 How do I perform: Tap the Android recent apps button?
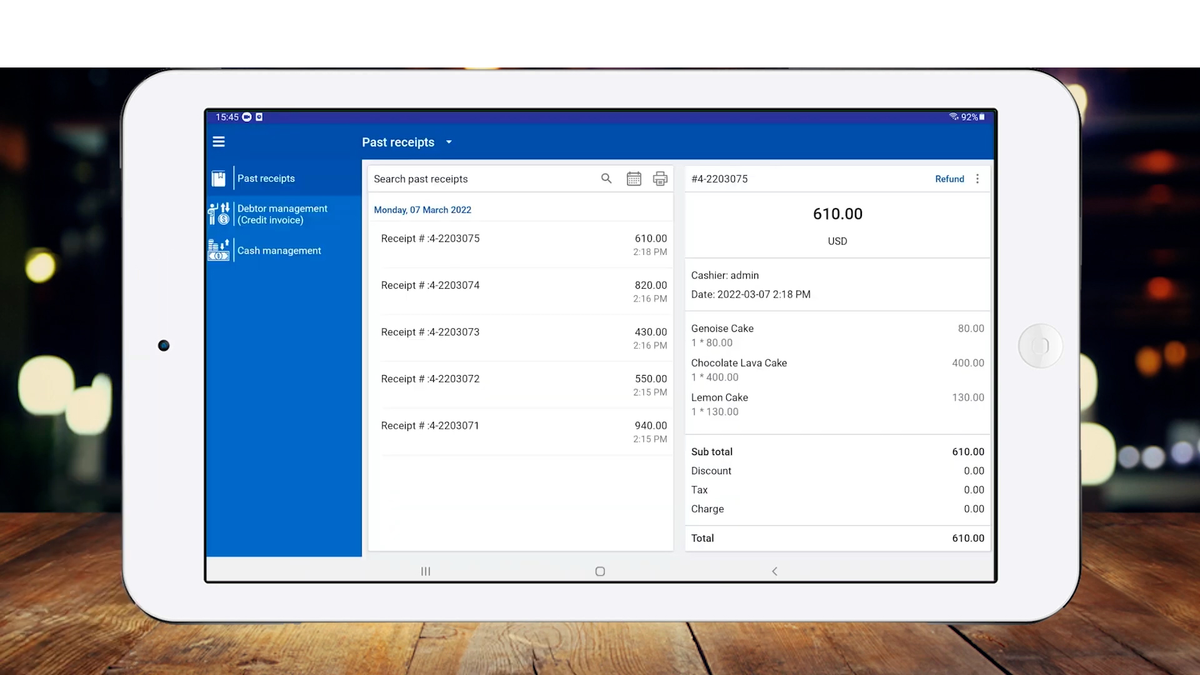click(426, 571)
